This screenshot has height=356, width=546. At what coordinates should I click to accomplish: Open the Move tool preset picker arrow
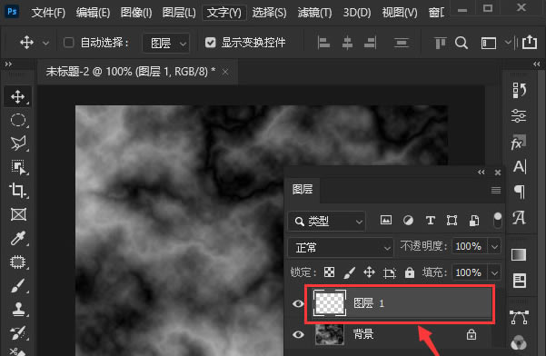click(45, 44)
